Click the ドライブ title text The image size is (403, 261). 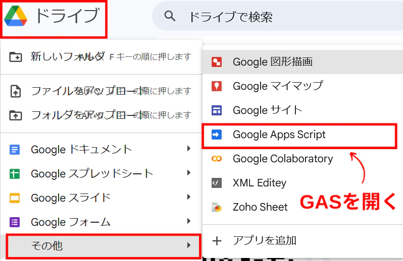pyautogui.click(x=67, y=16)
